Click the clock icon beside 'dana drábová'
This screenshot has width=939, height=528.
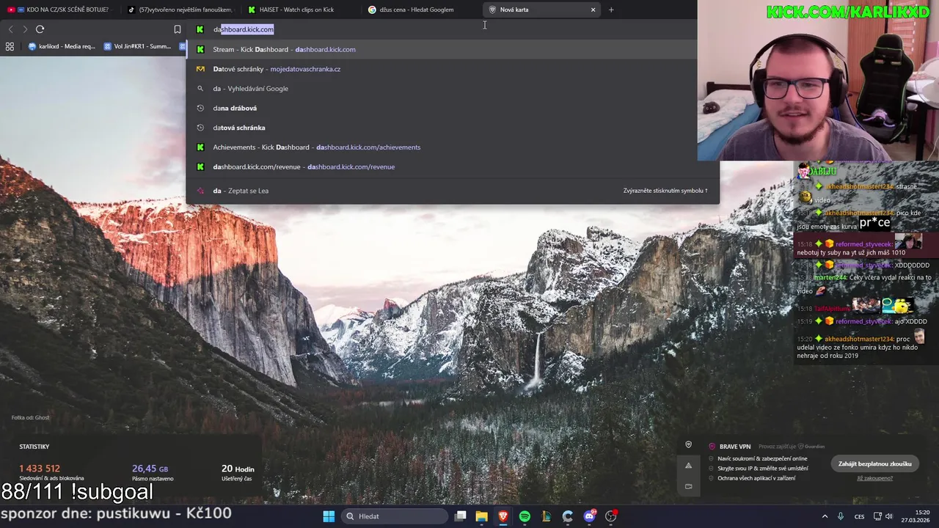pos(200,108)
